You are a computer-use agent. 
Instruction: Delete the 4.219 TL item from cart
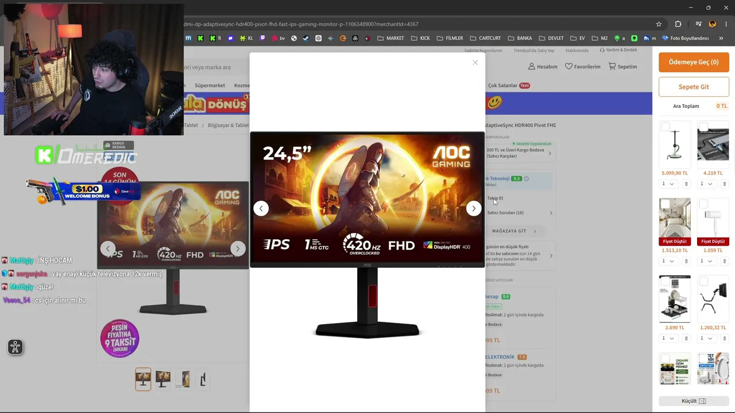tap(725, 184)
